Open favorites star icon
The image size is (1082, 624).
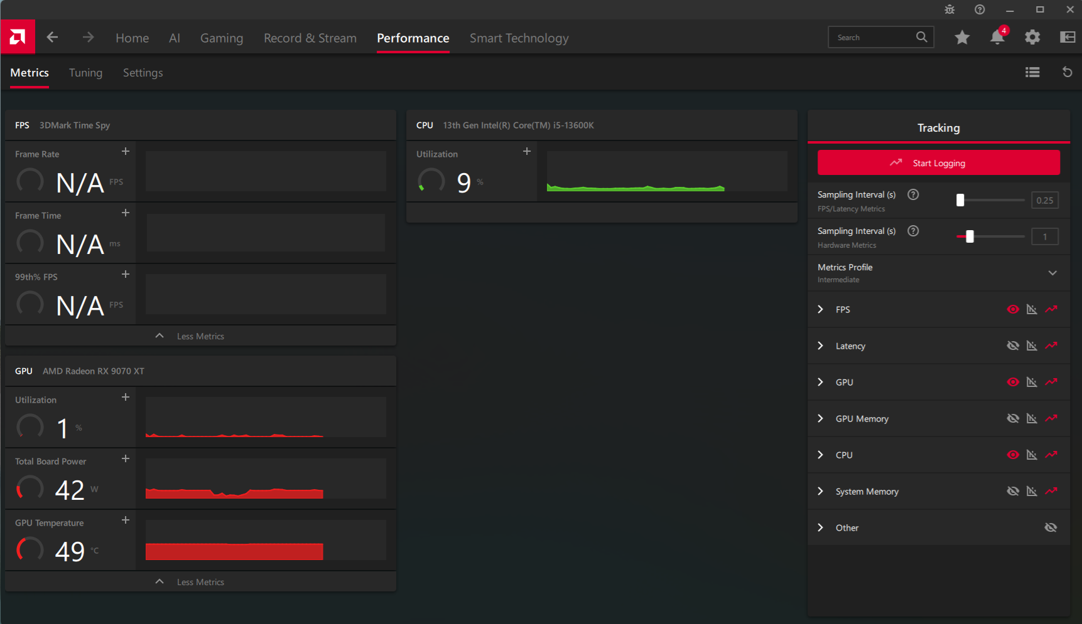(962, 38)
